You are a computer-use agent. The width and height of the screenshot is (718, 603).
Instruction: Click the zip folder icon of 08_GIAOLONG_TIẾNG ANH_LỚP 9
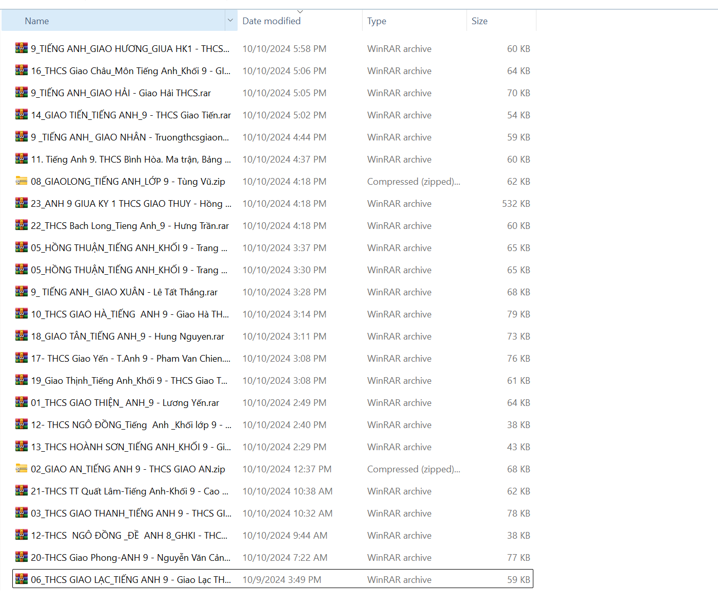[x=22, y=181]
